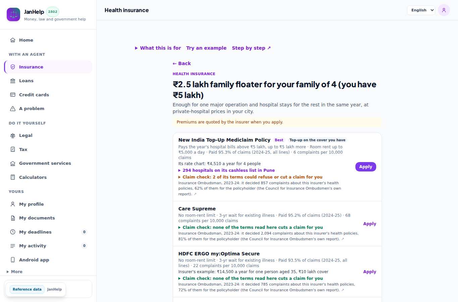Go to My documents in sidebar
The height and width of the screenshot is (302, 458).
pos(48,218)
